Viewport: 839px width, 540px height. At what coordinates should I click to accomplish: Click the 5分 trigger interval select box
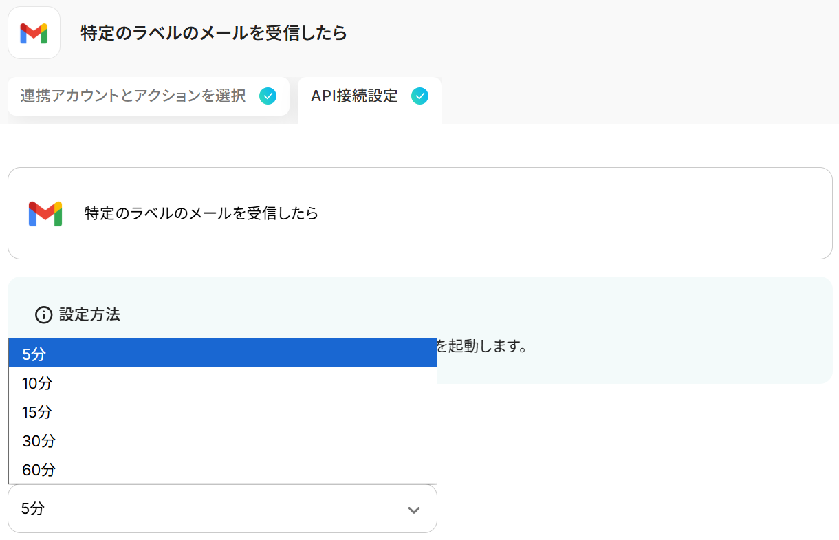click(206, 509)
